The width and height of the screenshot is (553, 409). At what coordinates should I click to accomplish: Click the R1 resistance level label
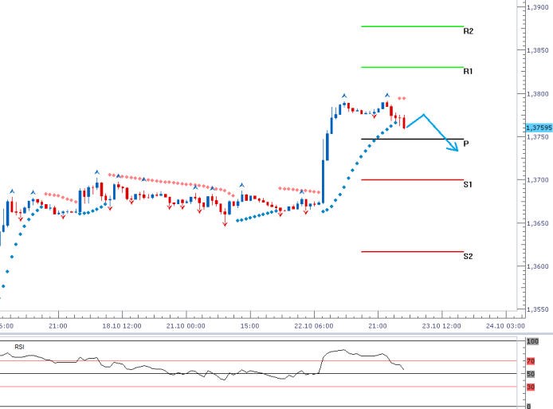pos(468,71)
